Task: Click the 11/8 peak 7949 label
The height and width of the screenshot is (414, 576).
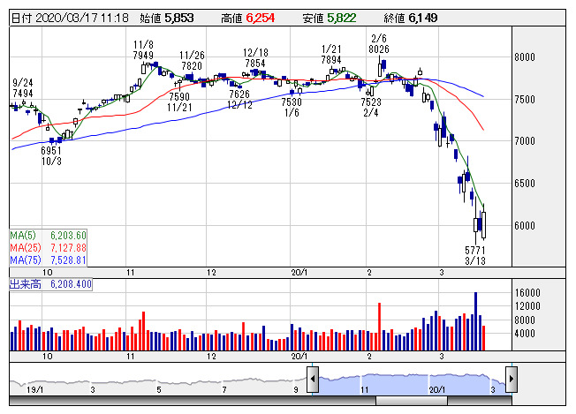Action: [x=145, y=49]
